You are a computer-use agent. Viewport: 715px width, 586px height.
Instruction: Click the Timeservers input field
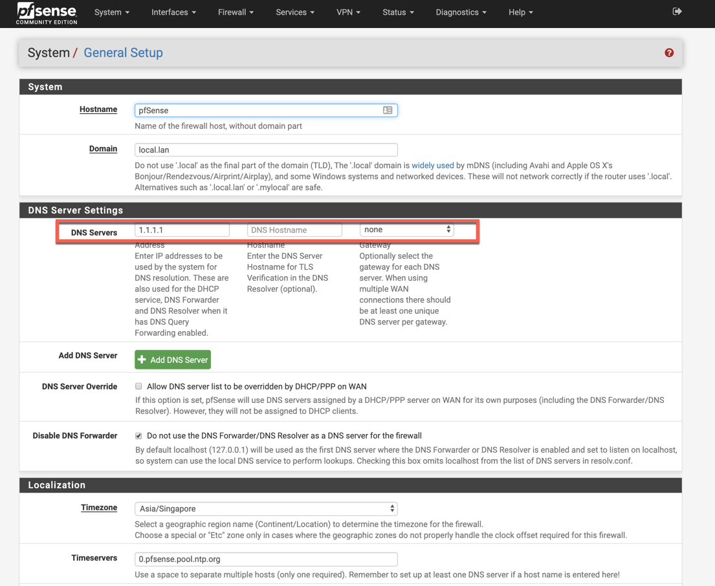coord(266,559)
